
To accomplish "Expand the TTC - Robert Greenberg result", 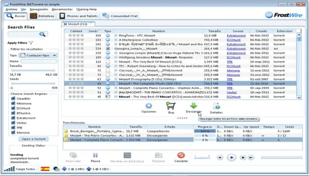I will pyautogui.click(x=116, y=66).
